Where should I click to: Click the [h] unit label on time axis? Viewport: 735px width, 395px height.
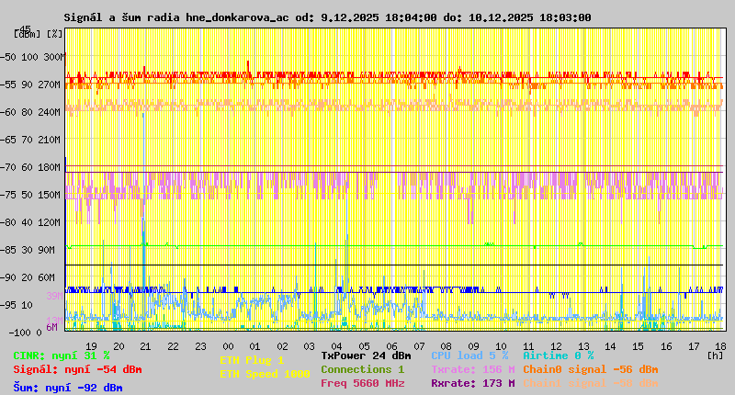(x=715, y=355)
